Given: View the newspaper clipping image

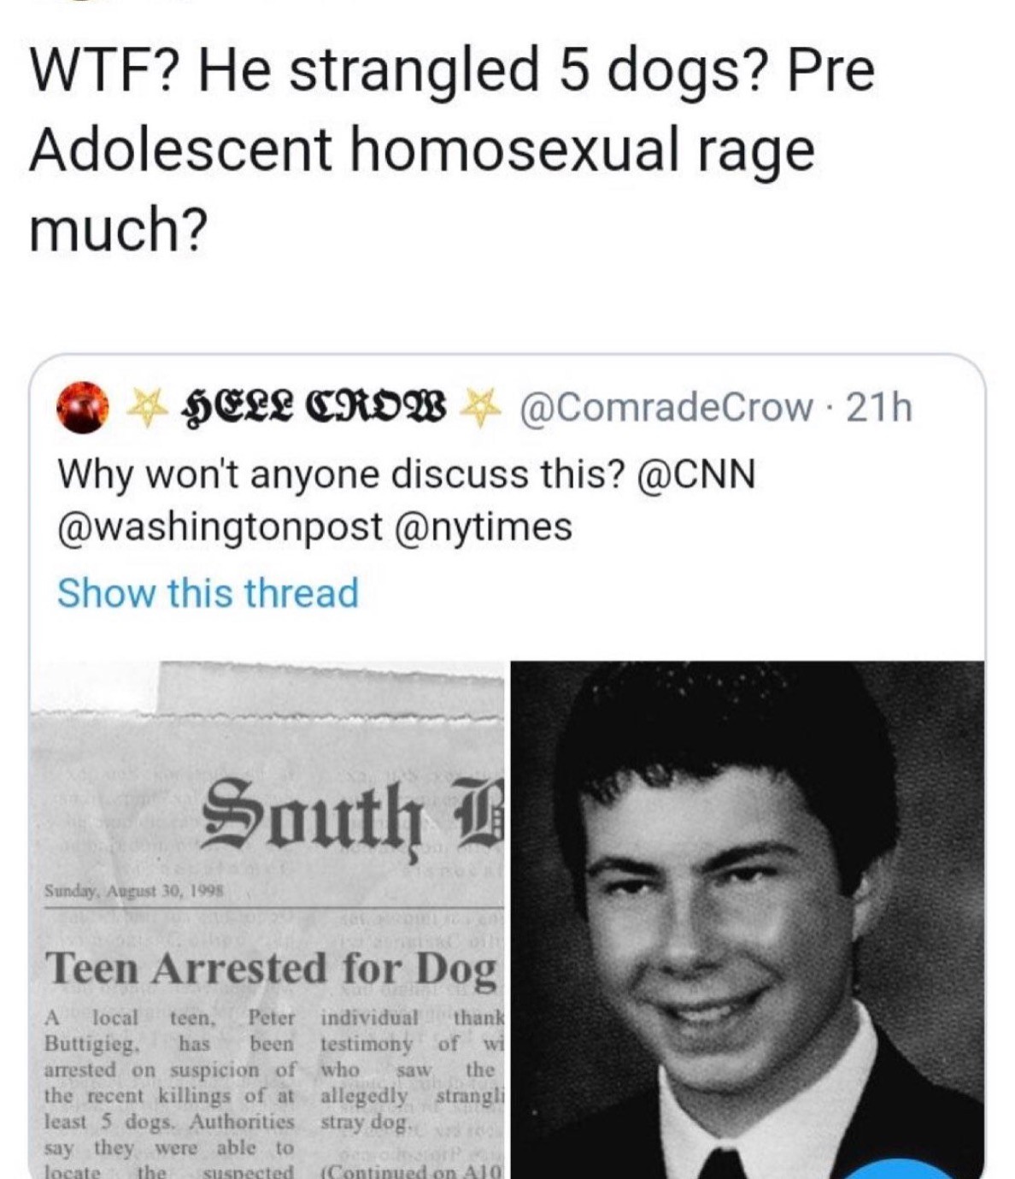Looking at the screenshot, I should point(268,918).
